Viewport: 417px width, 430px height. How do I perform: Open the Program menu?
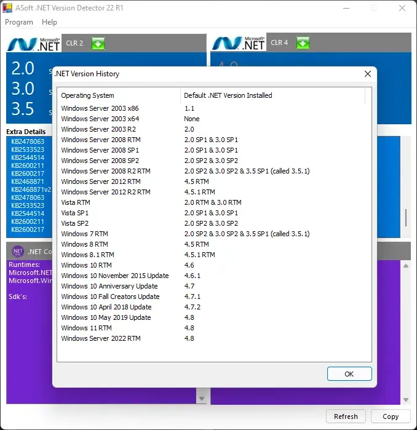point(19,22)
